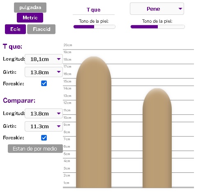
Task: Switch units to pulgadas
Action: 30,7
